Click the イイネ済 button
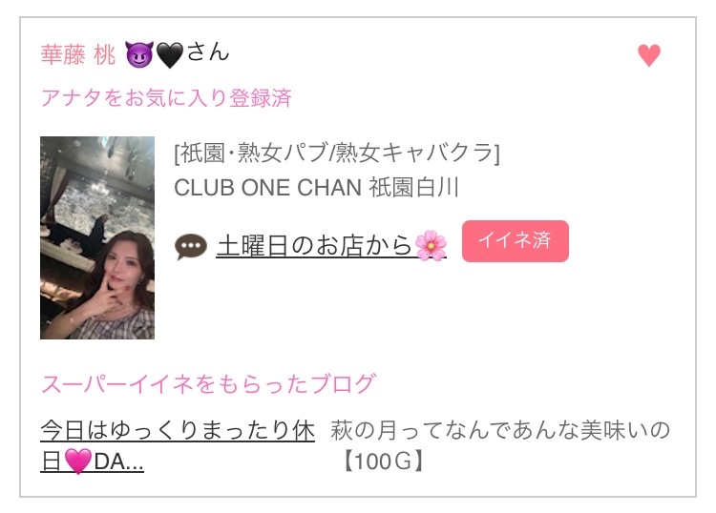Image resolution: width=716 pixels, height=513 pixels. (x=516, y=241)
